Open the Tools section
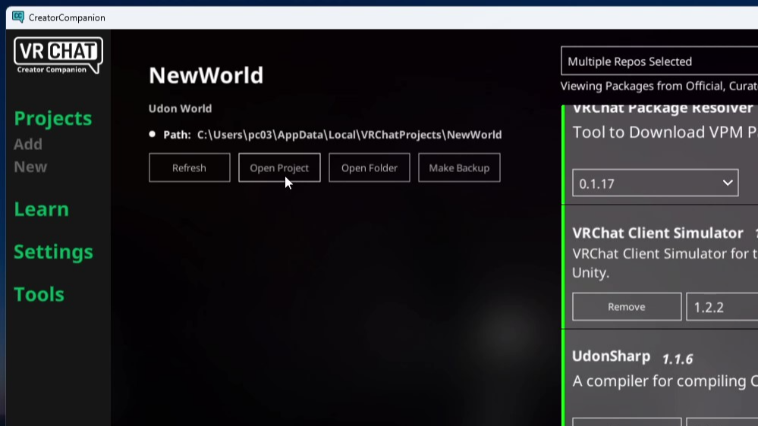The width and height of the screenshot is (758, 426). tap(39, 294)
